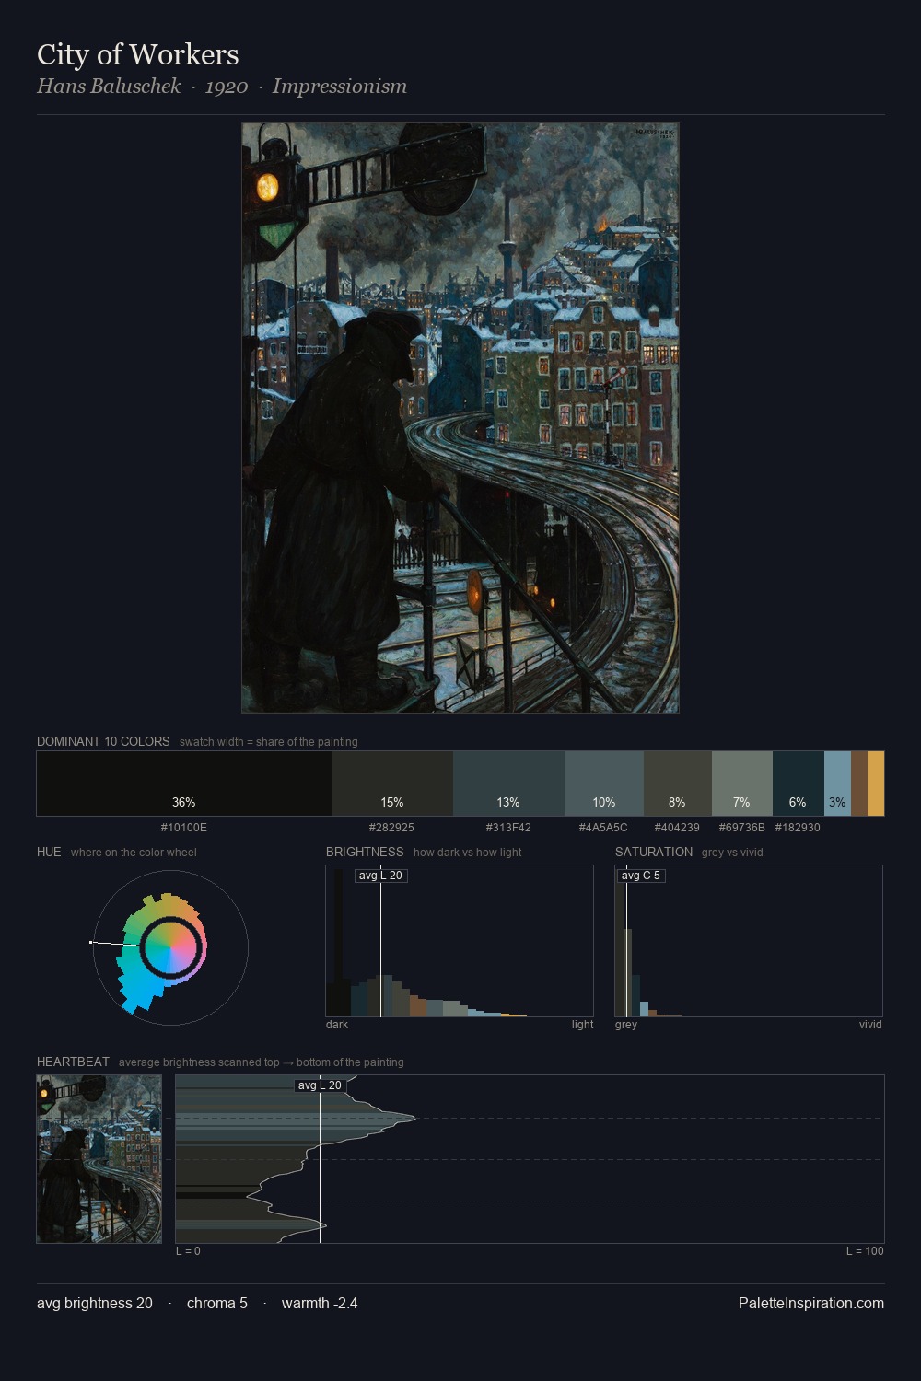
Task: Click the #313F42 hex label
Action: click(x=508, y=828)
